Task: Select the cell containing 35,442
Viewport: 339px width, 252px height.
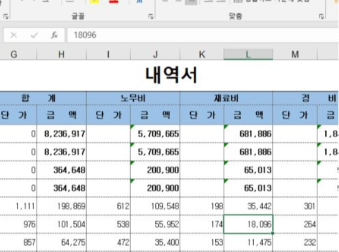Action: click(248, 206)
